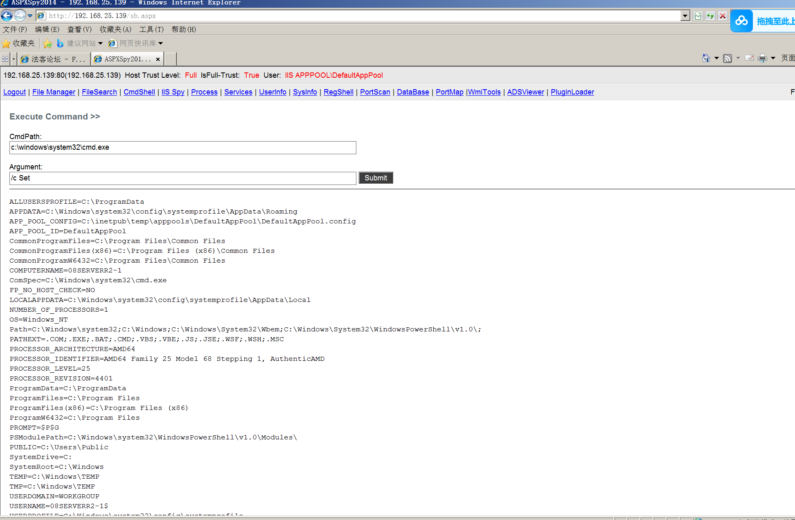Open the 工具(T) menu
The image size is (795, 520).
pyautogui.click(x=151, y=29)
